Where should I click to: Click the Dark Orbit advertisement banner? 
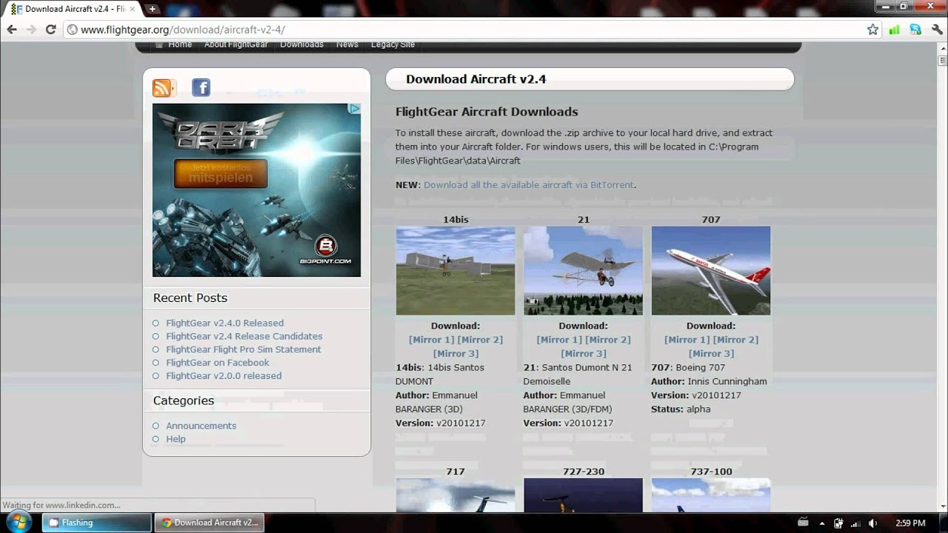[x=256, y=190]
